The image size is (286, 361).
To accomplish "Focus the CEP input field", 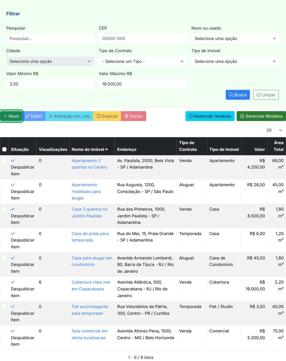I will coord(143,38).
